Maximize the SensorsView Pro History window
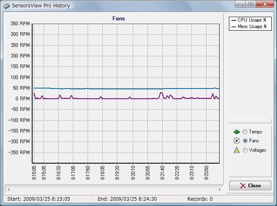277x206 pixels. [x=251, y=4]
